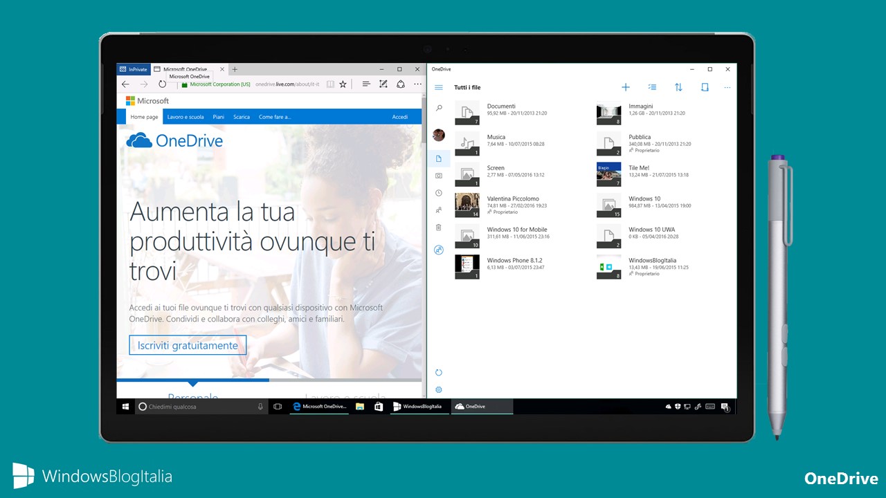Open search in OneDrive sidebar
This screenshot has height=498, width=886.
point(438,109)
